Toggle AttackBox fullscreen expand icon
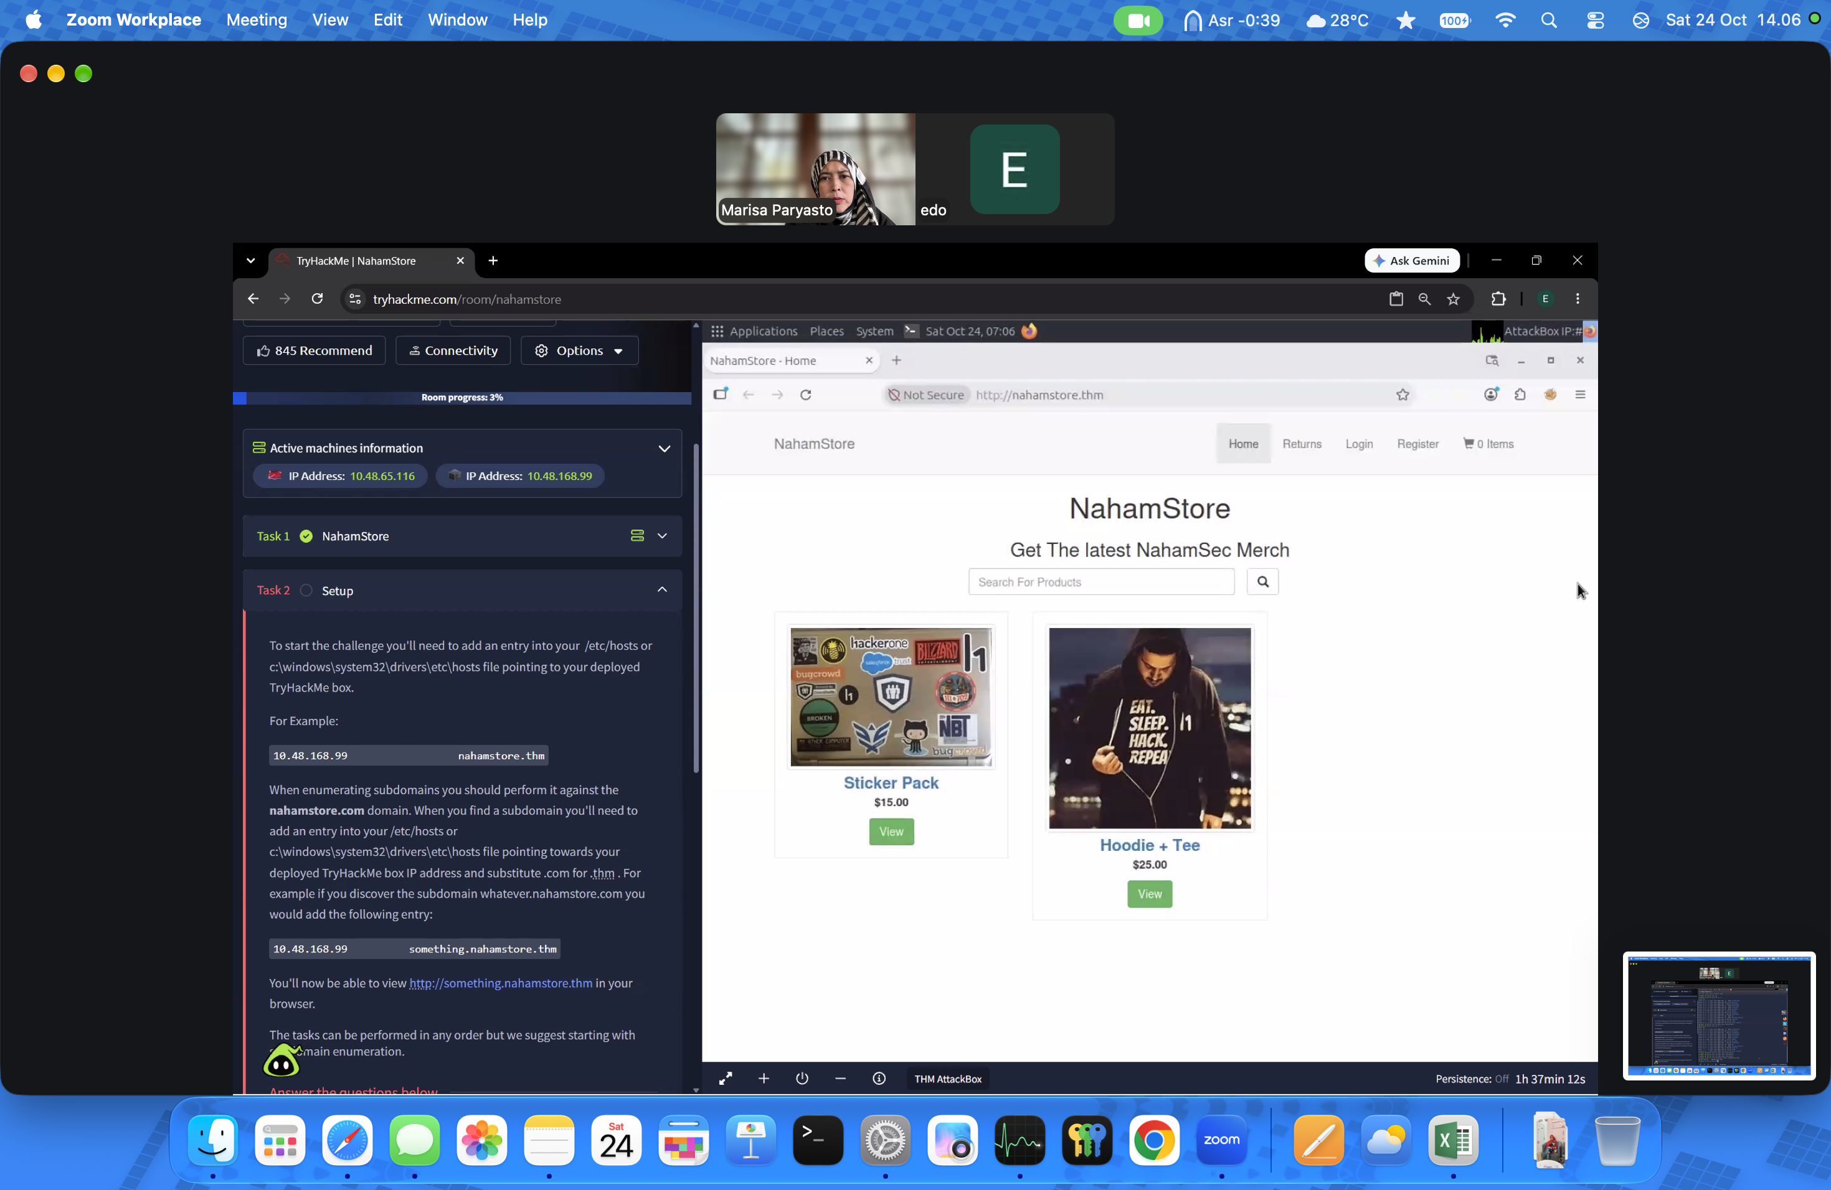 (726, 1078)
